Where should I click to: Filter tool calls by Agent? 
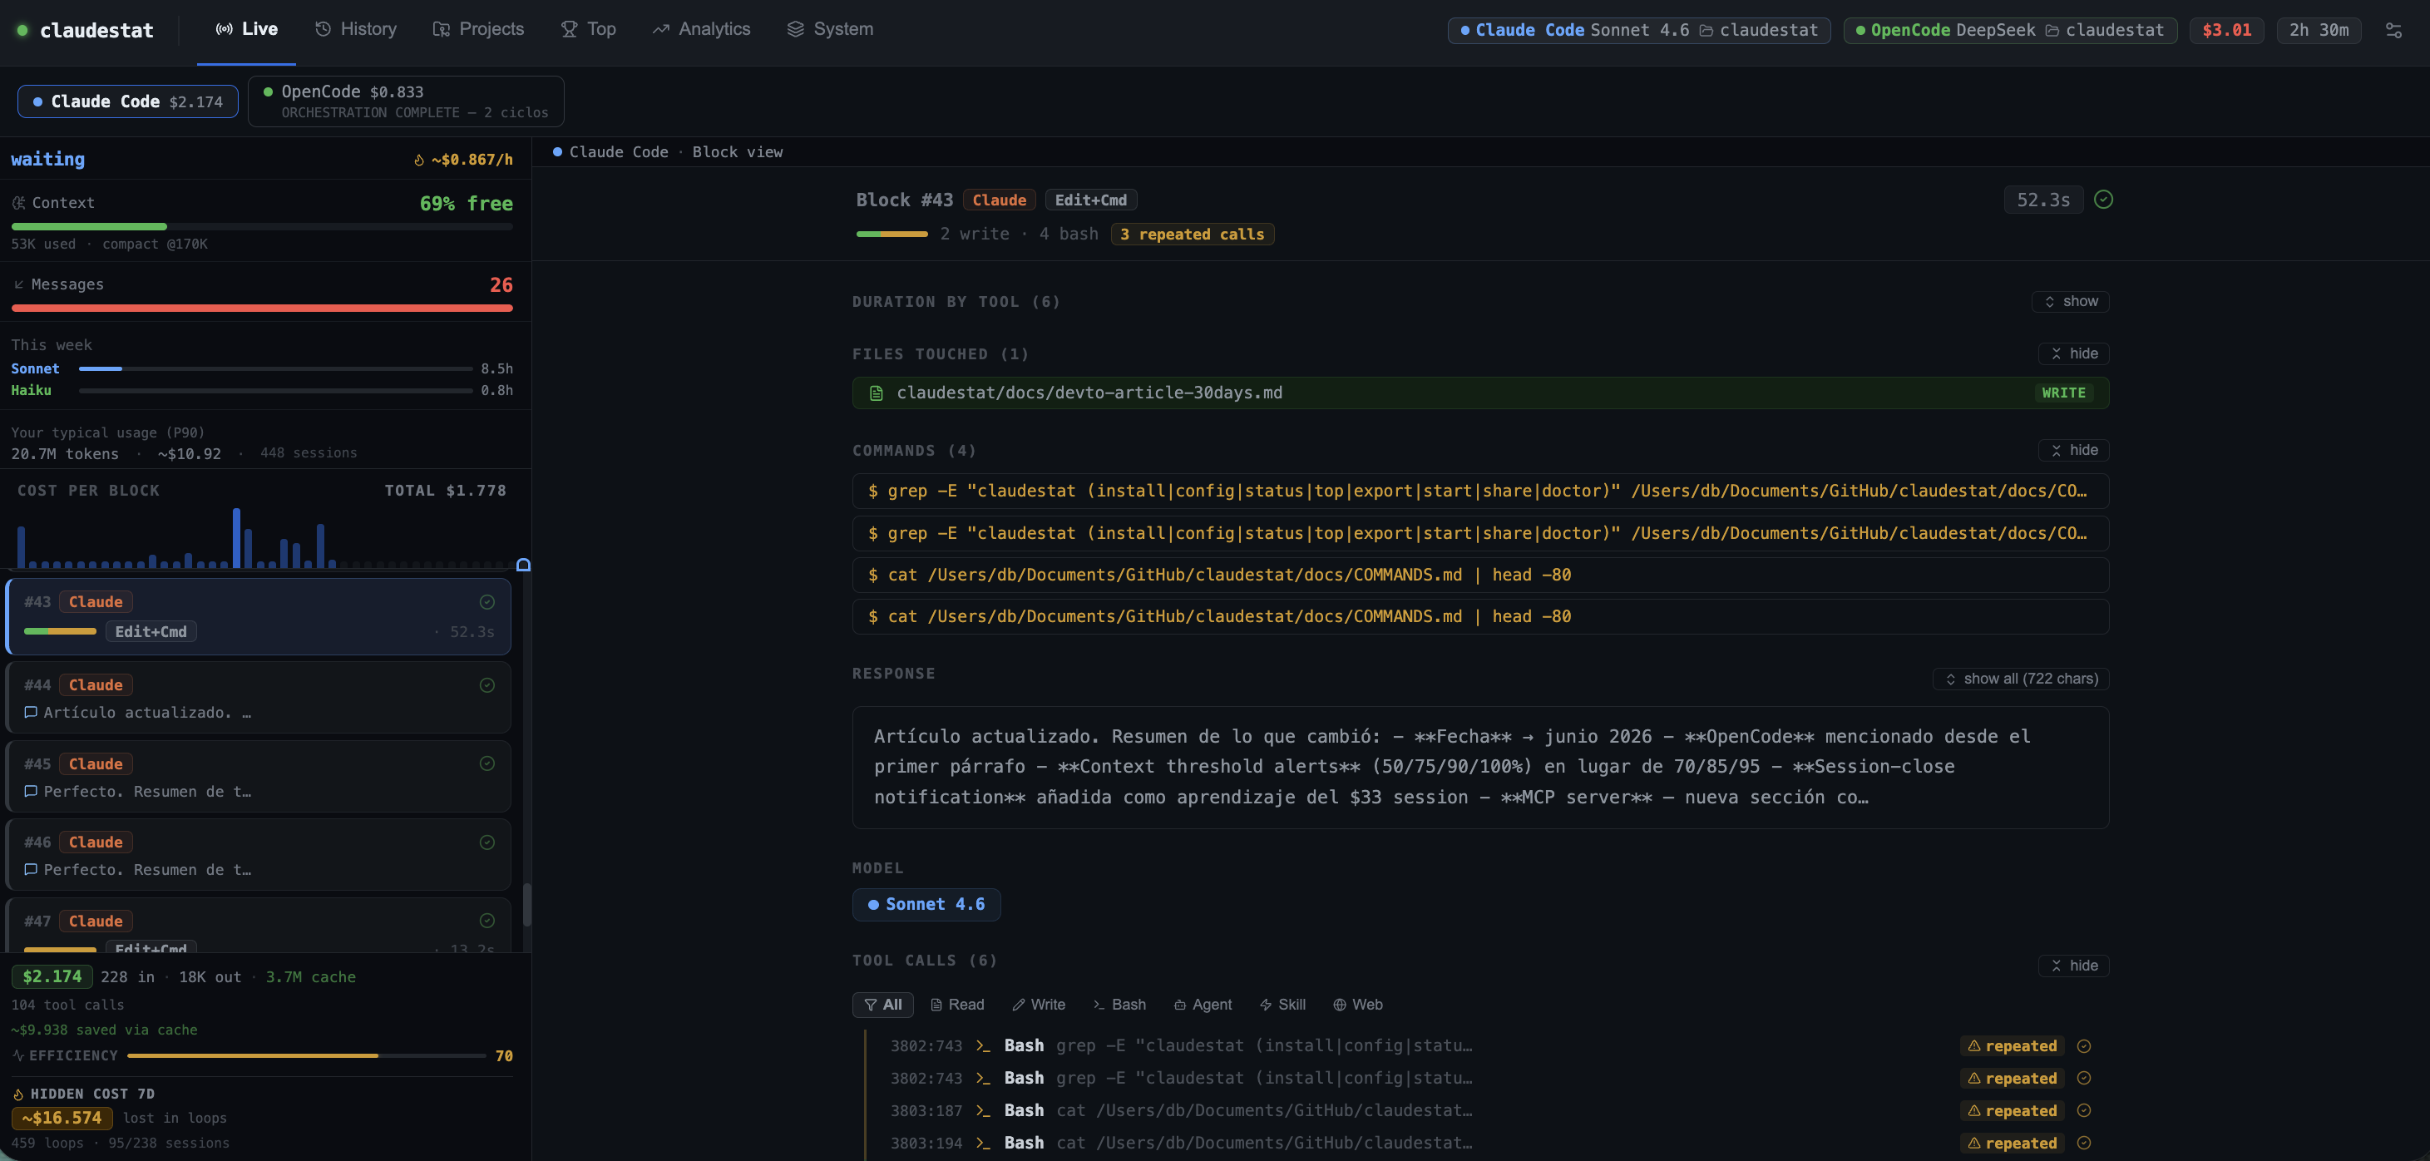coord(1203,1005)
